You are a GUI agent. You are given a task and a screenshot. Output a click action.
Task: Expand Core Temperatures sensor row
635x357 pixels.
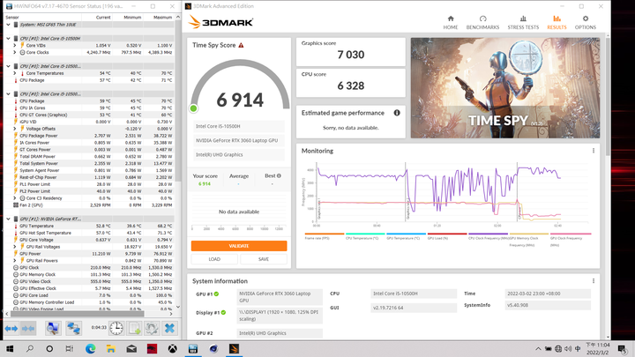pyautogui.click(x=15, y=73)
